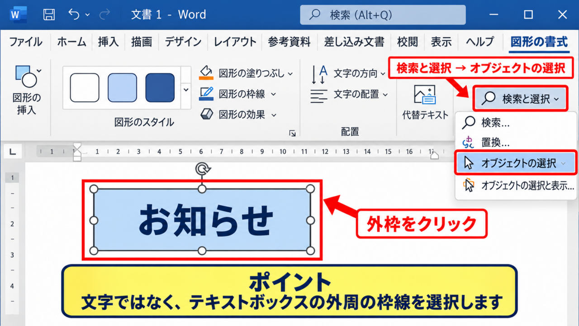Apply the white shape style swatch
This screenshot has width=579, height=326.
(85, 87)
